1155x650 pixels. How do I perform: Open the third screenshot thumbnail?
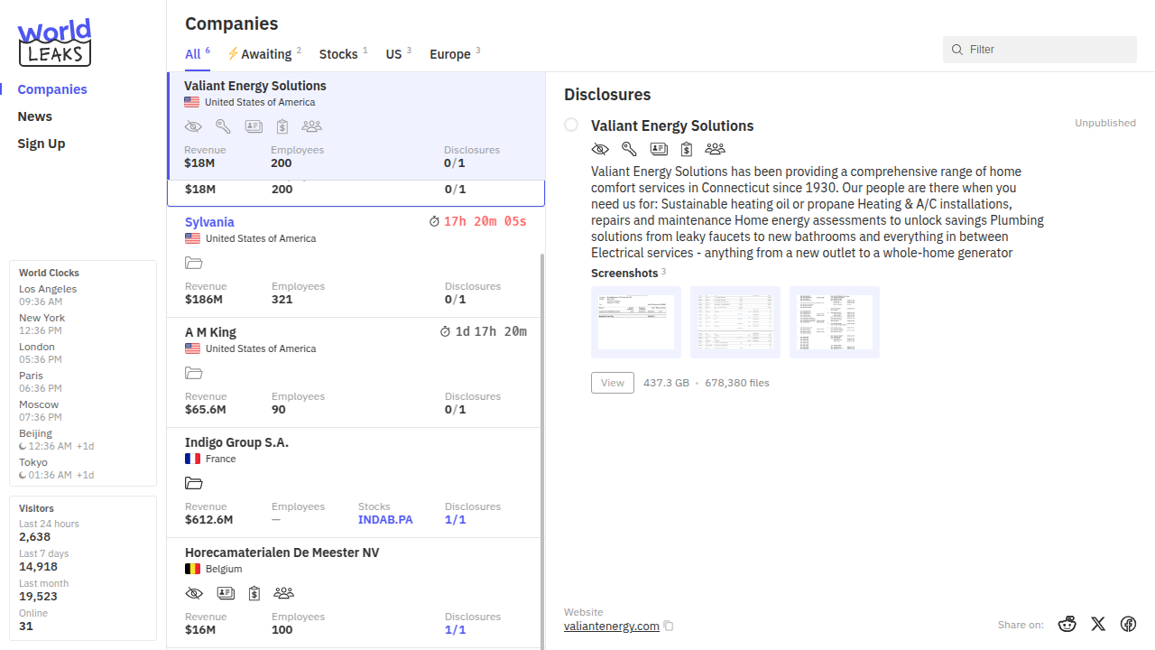point(835,322)
